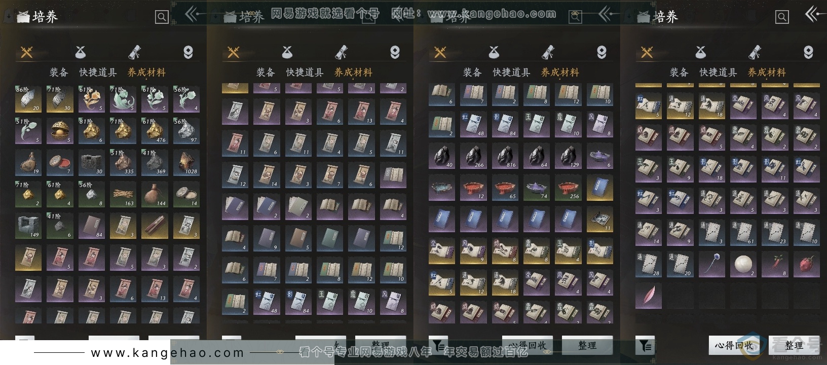Select red bowl with count 256

(x=568, y=188)
